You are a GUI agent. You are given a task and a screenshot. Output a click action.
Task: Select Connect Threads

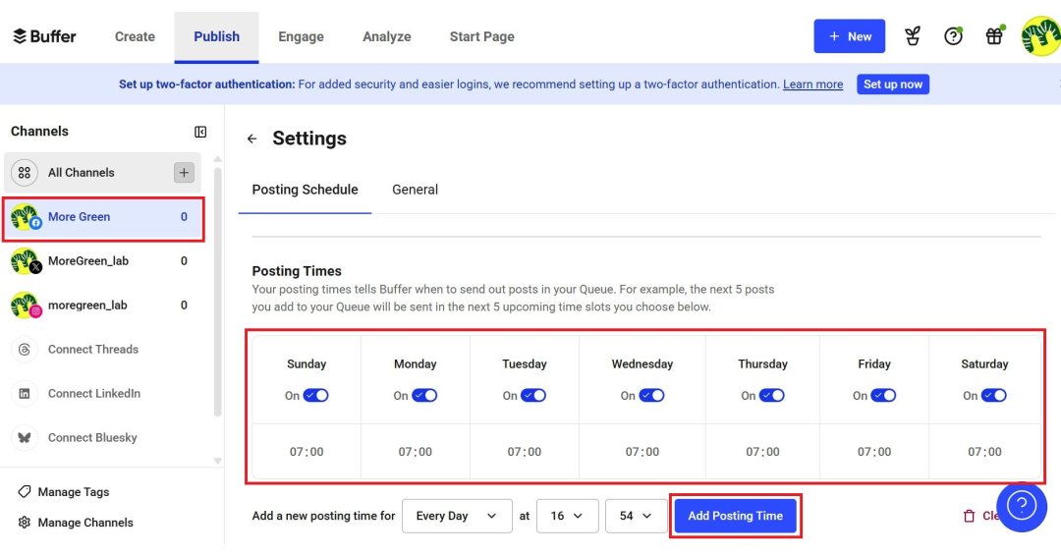tap(92, 349)
